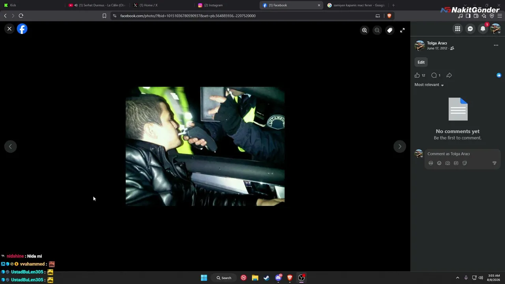
Task: Add a GIF to comment
Action: (456, 163)
